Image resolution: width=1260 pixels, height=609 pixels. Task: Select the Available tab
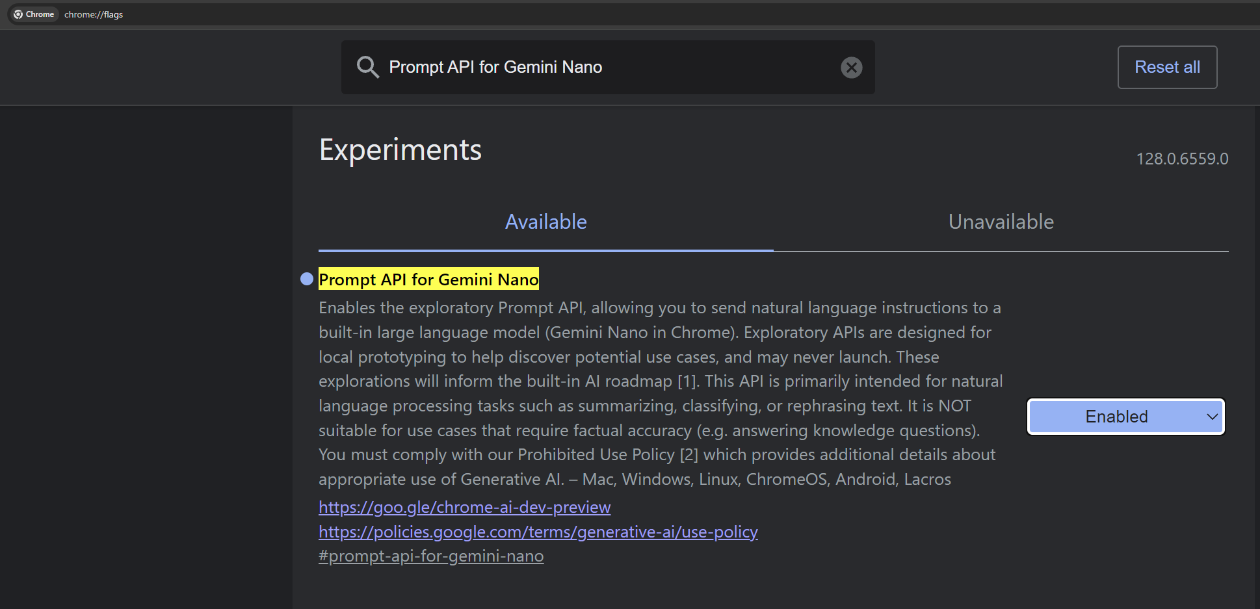545,222
